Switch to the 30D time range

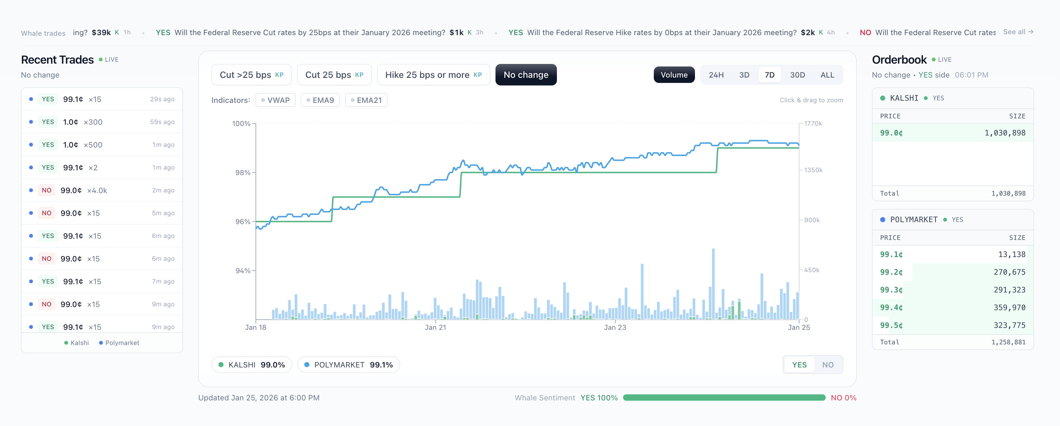click(x=797, y=75)
